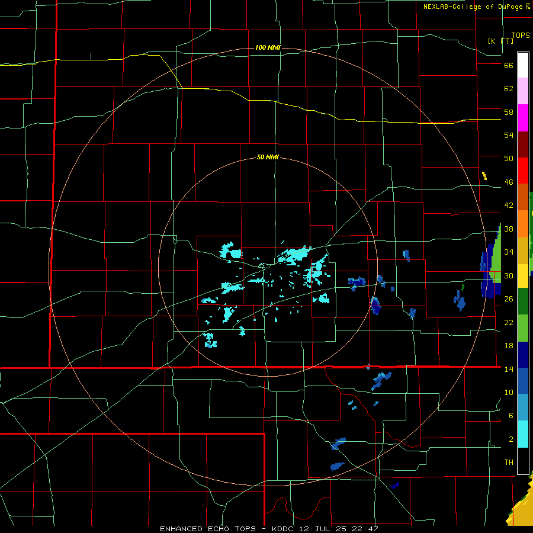This screenshot has height=533, width=533.
Task: Click the 38 legend value
Action: click(509, 229)
